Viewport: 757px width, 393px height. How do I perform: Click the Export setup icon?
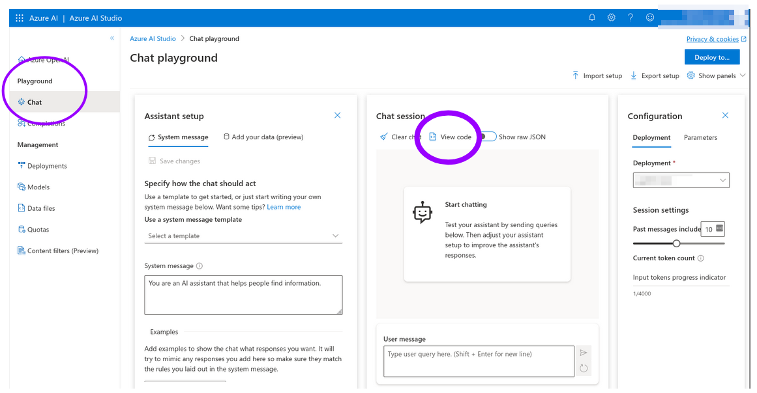click(x=634, y=75)
